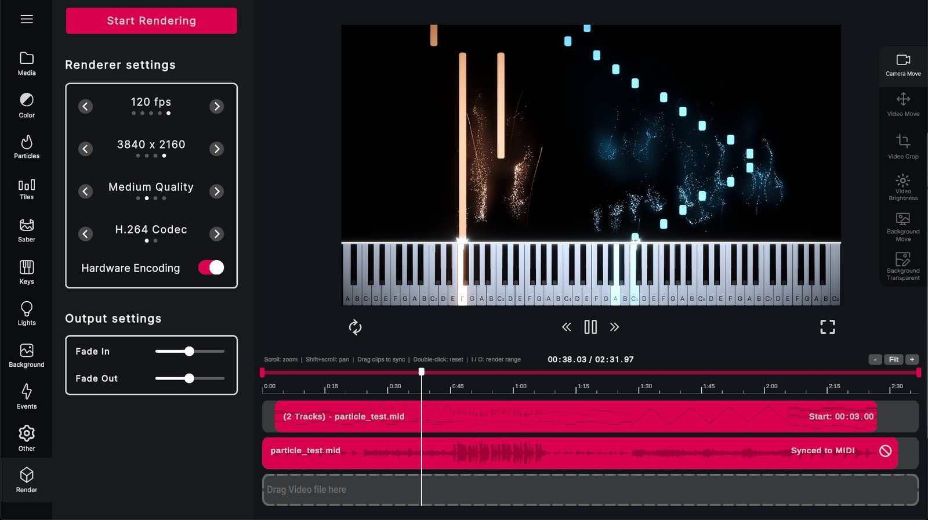Open the Lights panel
928x520 pixels.
point(27,313)
